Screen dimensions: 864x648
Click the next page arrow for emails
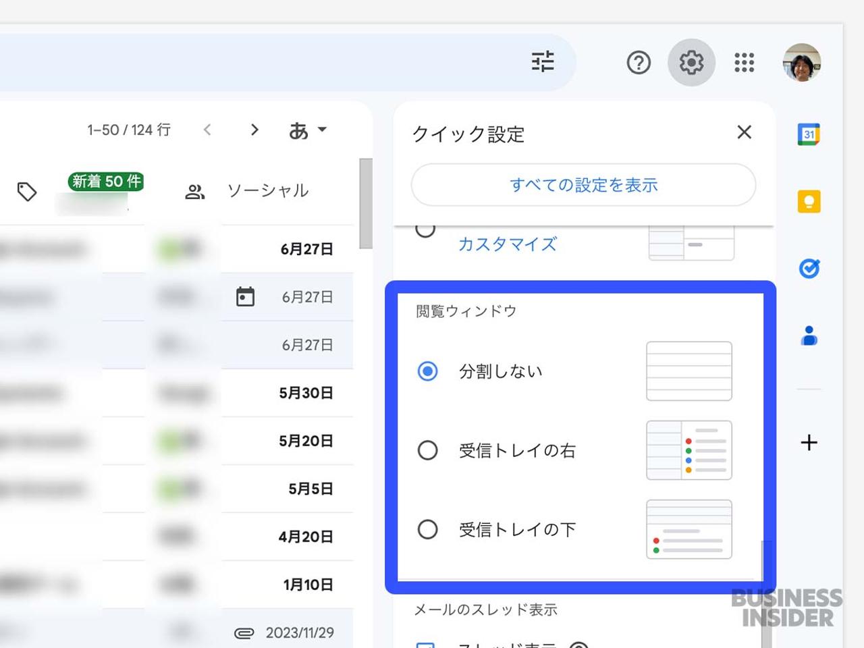click(254, 130)
